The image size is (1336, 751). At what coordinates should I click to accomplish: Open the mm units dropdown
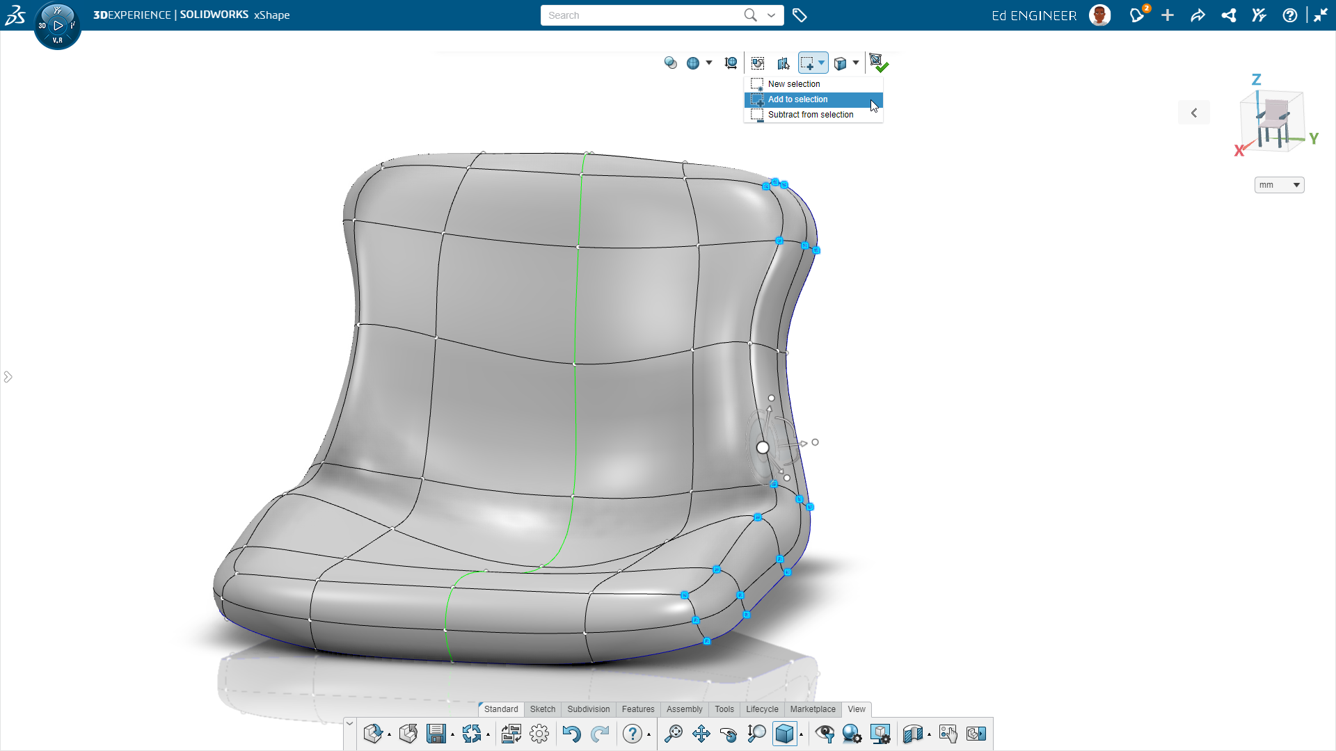click(1279, 185)
